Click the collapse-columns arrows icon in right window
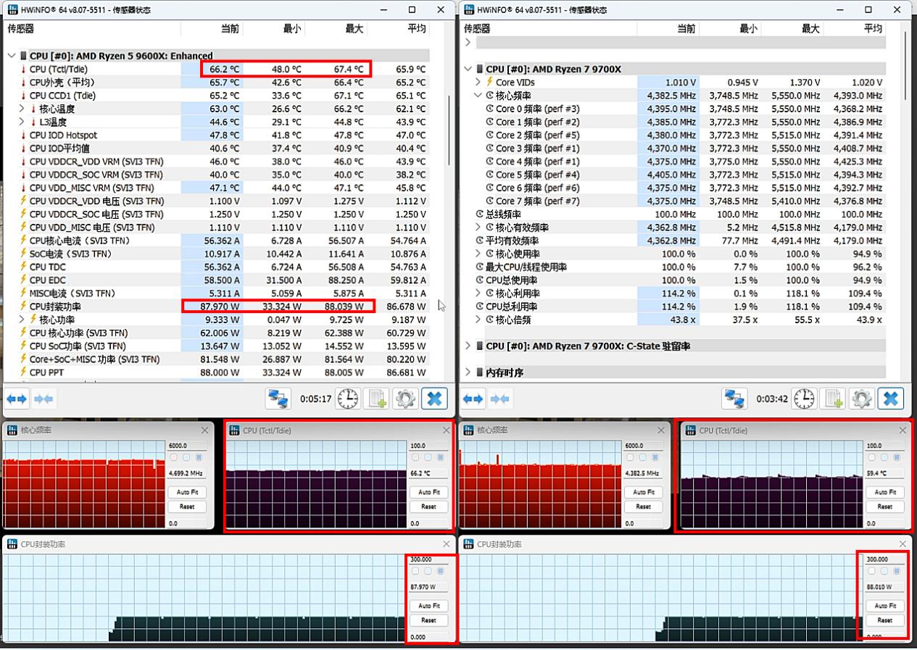Screen dimensions: 917x650 499,399
